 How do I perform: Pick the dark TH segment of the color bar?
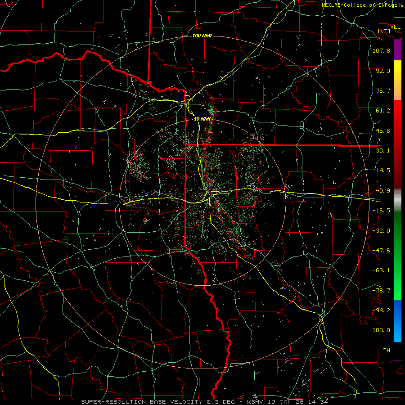[397, 351]
